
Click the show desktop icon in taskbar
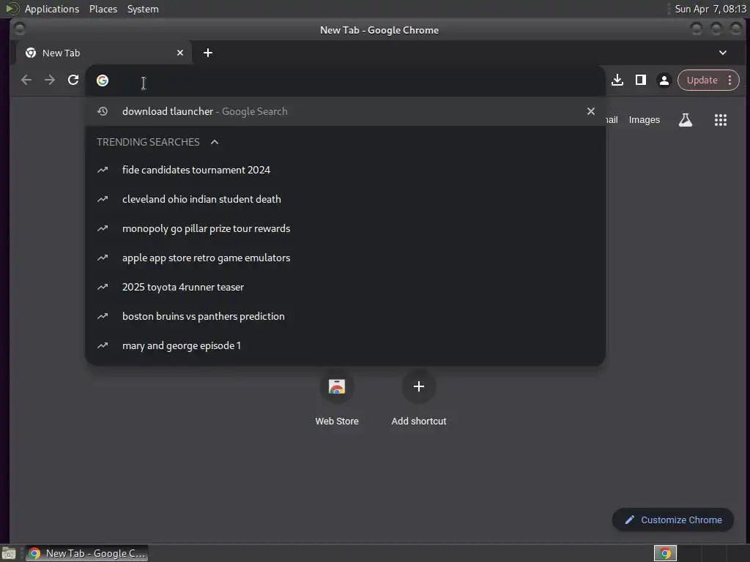click(9, 553)
